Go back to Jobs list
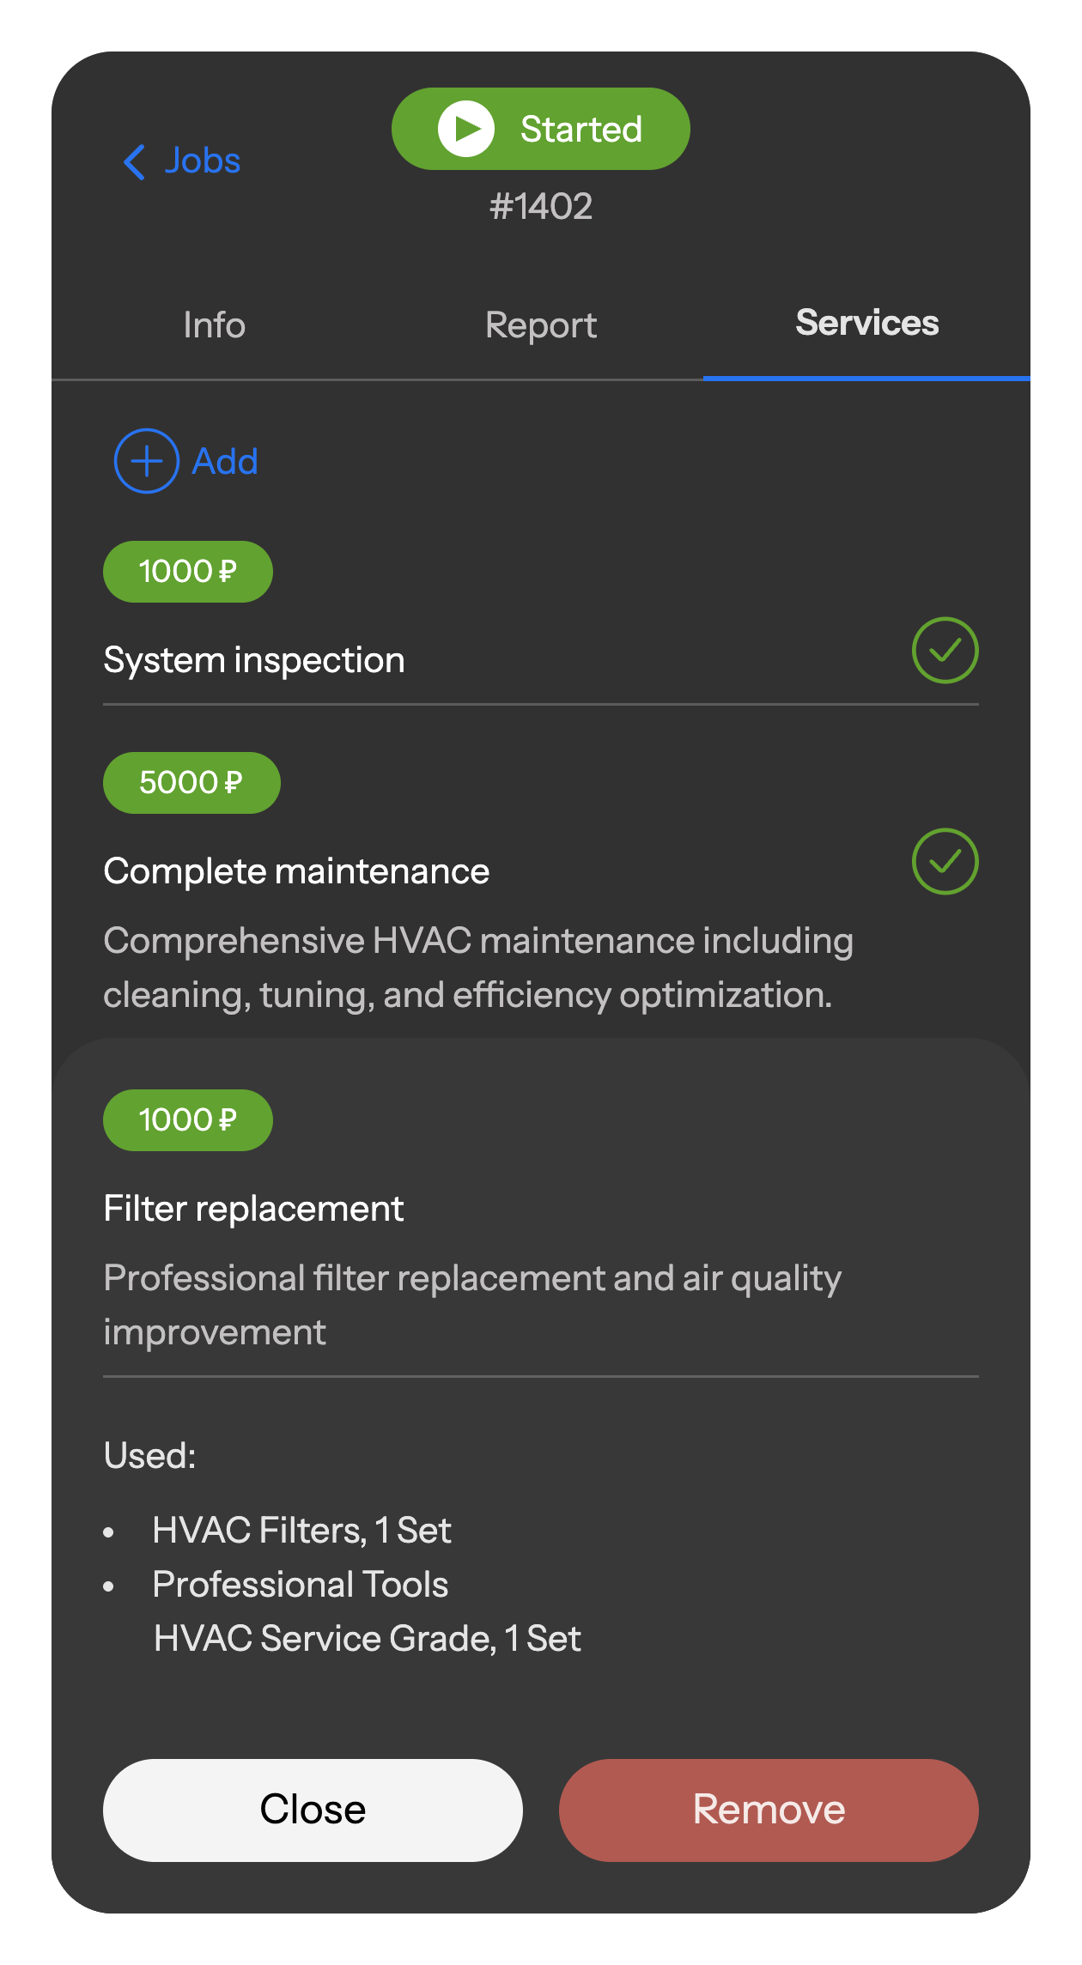Screen dimensions: 1082x1965 click(x=203, y=161)
